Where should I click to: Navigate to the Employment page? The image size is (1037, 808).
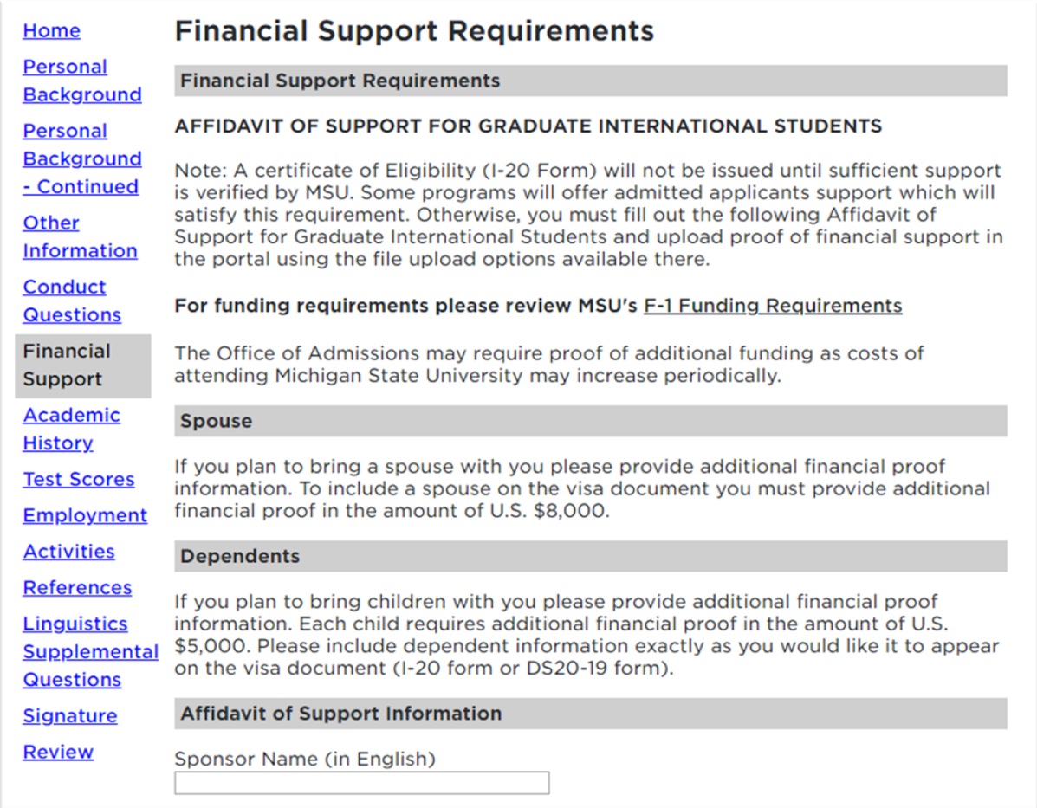[84, 515]
